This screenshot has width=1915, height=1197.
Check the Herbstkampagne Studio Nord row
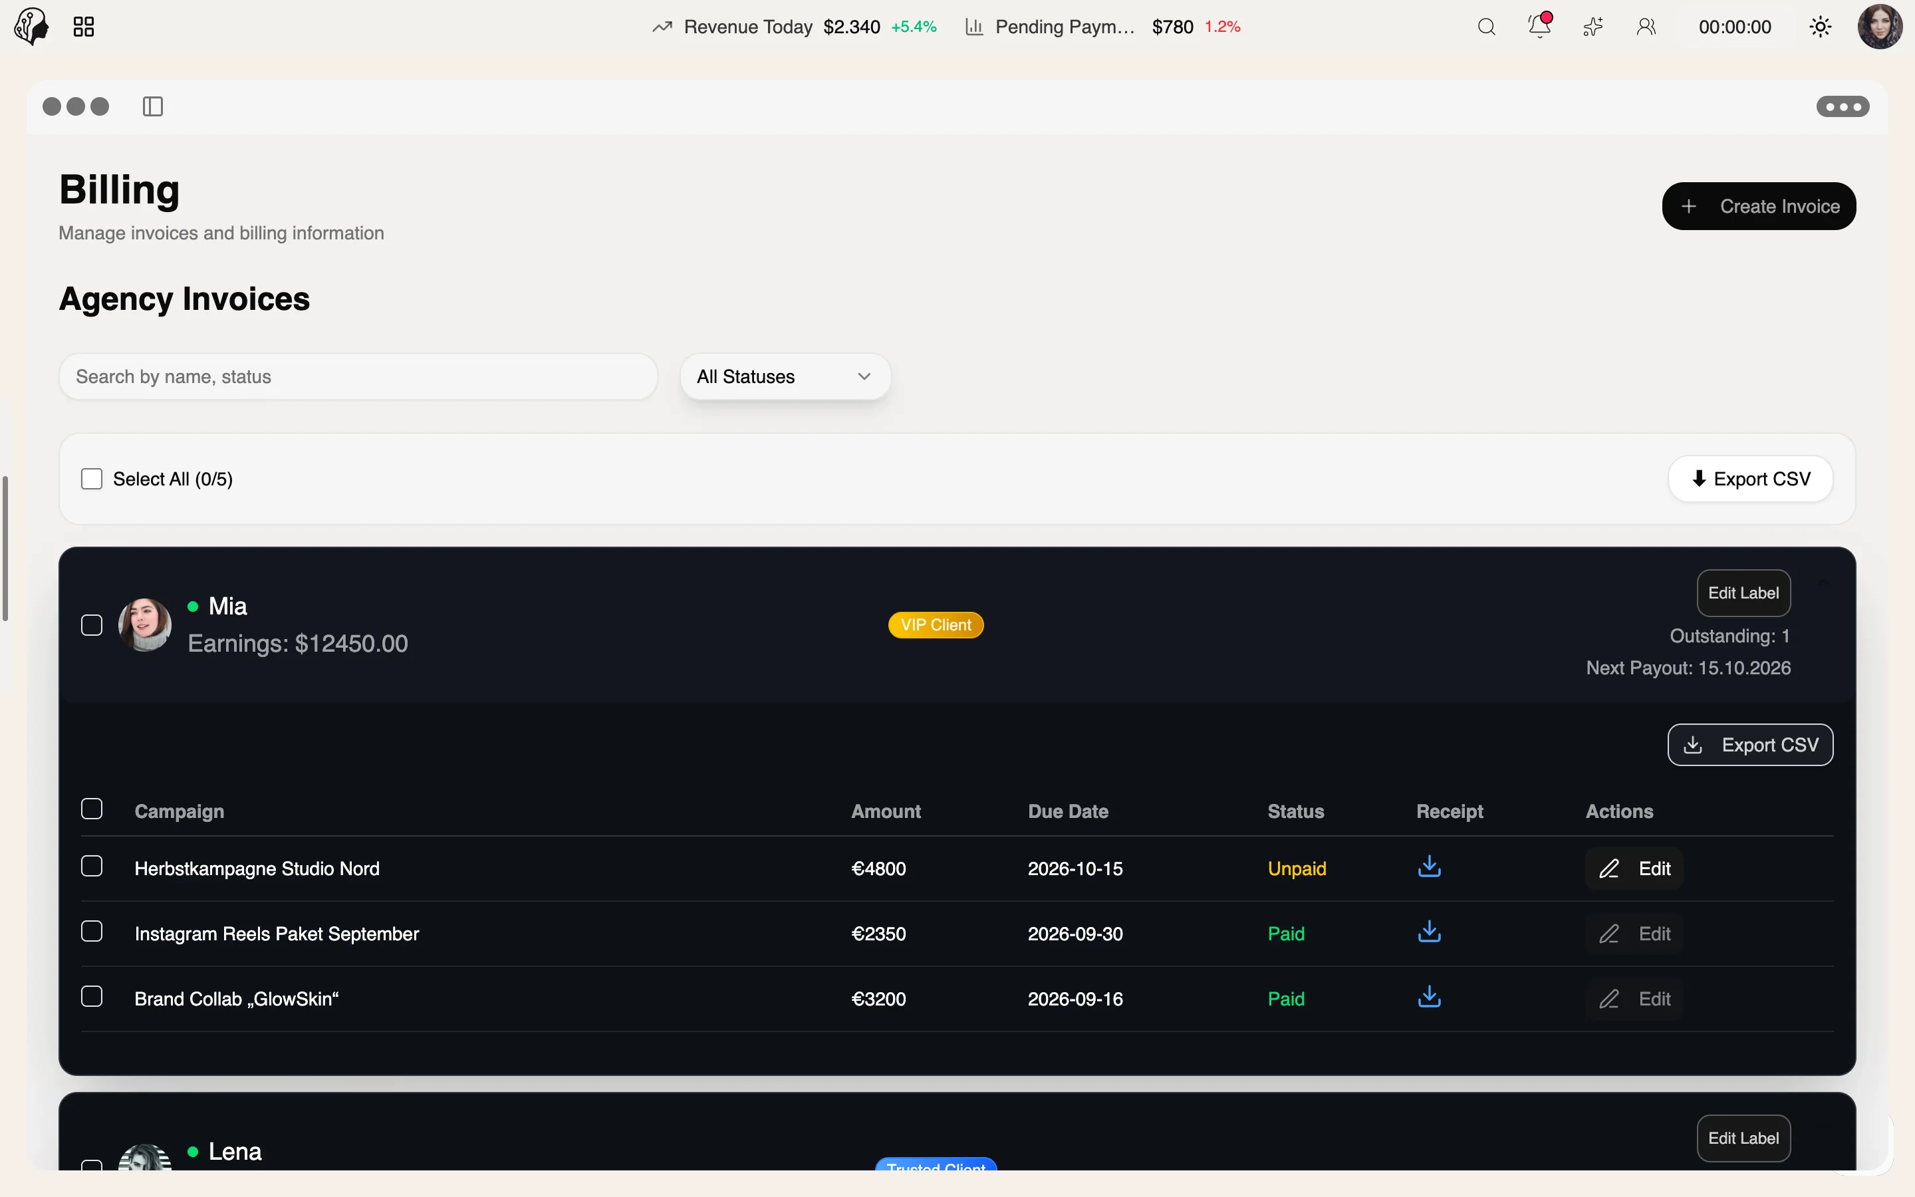(92, 866)
